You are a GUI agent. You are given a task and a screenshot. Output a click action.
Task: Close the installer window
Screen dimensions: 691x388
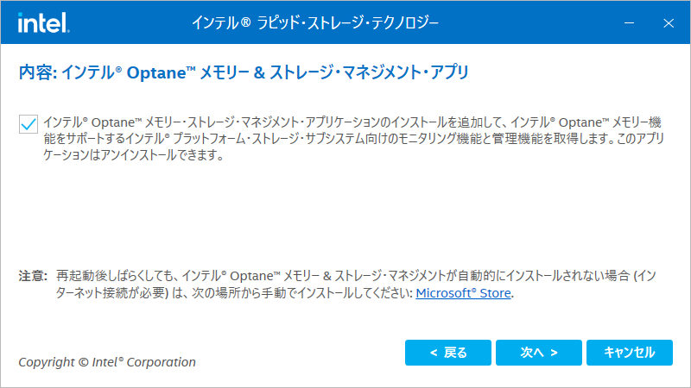(x=669, y=23)
